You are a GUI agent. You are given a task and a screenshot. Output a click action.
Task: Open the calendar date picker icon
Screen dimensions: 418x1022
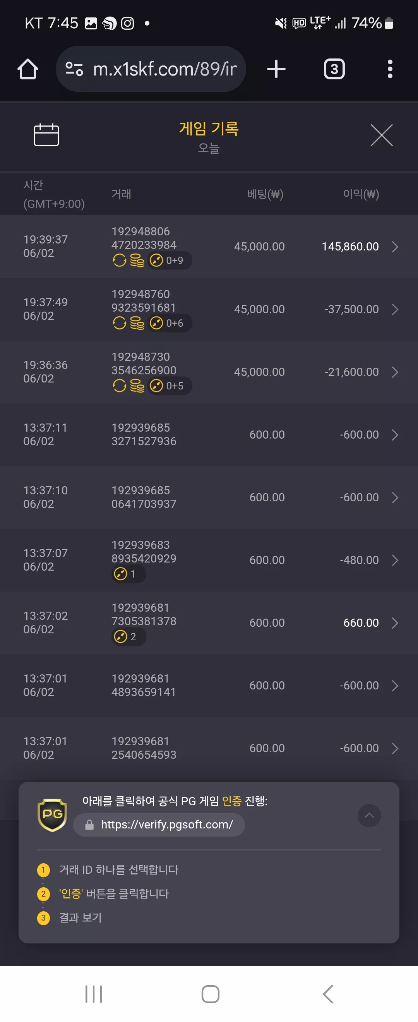(x=46, y=135)
